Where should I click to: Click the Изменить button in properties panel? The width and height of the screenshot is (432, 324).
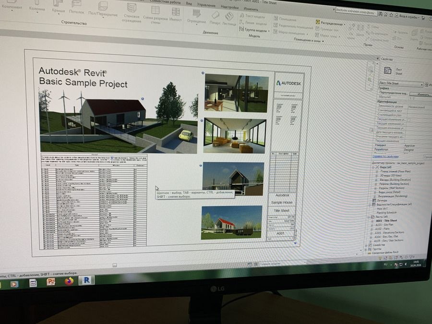point(423,94)
